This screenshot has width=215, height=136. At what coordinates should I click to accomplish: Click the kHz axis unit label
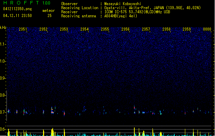pyautogui.click(x=3, y=28)
